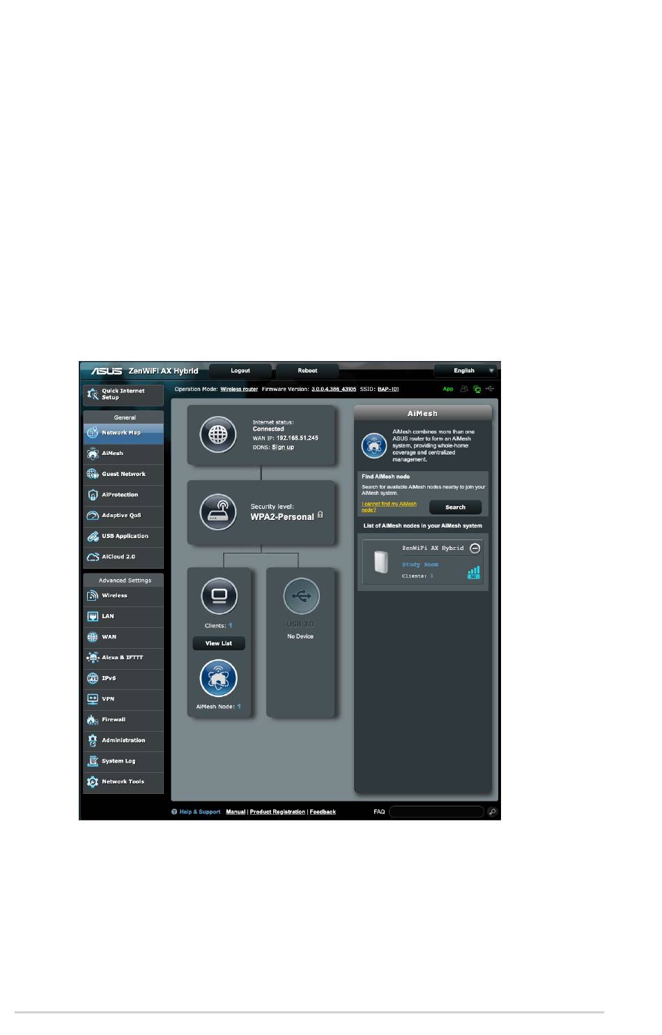The image size is (662, 1035).
Task: Click the Adaptive QoS gauge icon
Action: point(93,516)
